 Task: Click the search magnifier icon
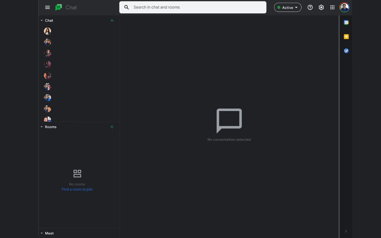click(126, 7)
